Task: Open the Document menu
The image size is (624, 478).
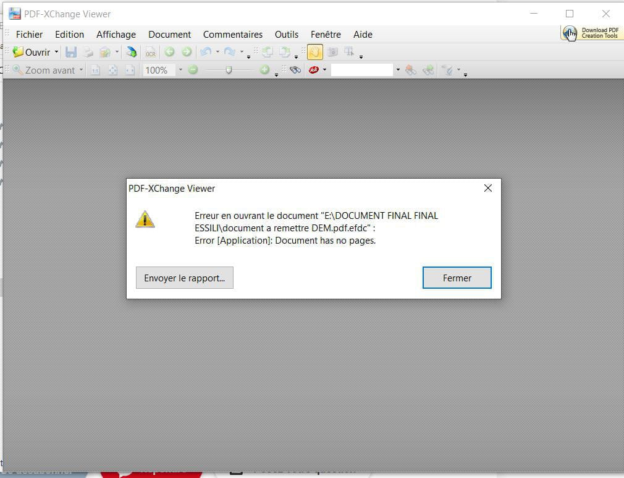Action: tap(169, 35)
